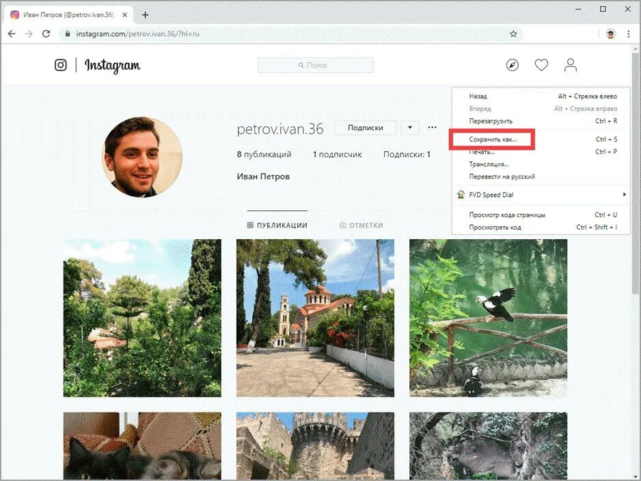
Task: Reload the page with the refresh icon
Action: point(46,34)
